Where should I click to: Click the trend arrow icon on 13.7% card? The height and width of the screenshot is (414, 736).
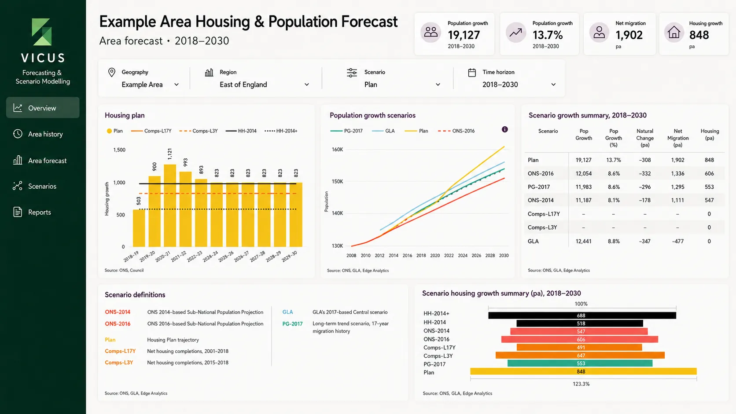[515, 32]
